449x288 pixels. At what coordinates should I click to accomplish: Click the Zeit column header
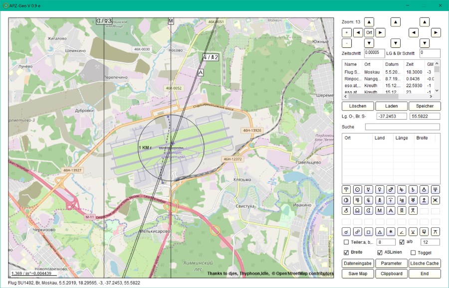point(414,64)
